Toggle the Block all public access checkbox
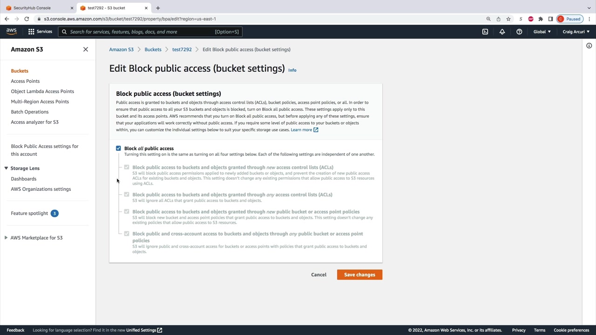This screenshot has height=335, width=596. [x=118, y=148]
